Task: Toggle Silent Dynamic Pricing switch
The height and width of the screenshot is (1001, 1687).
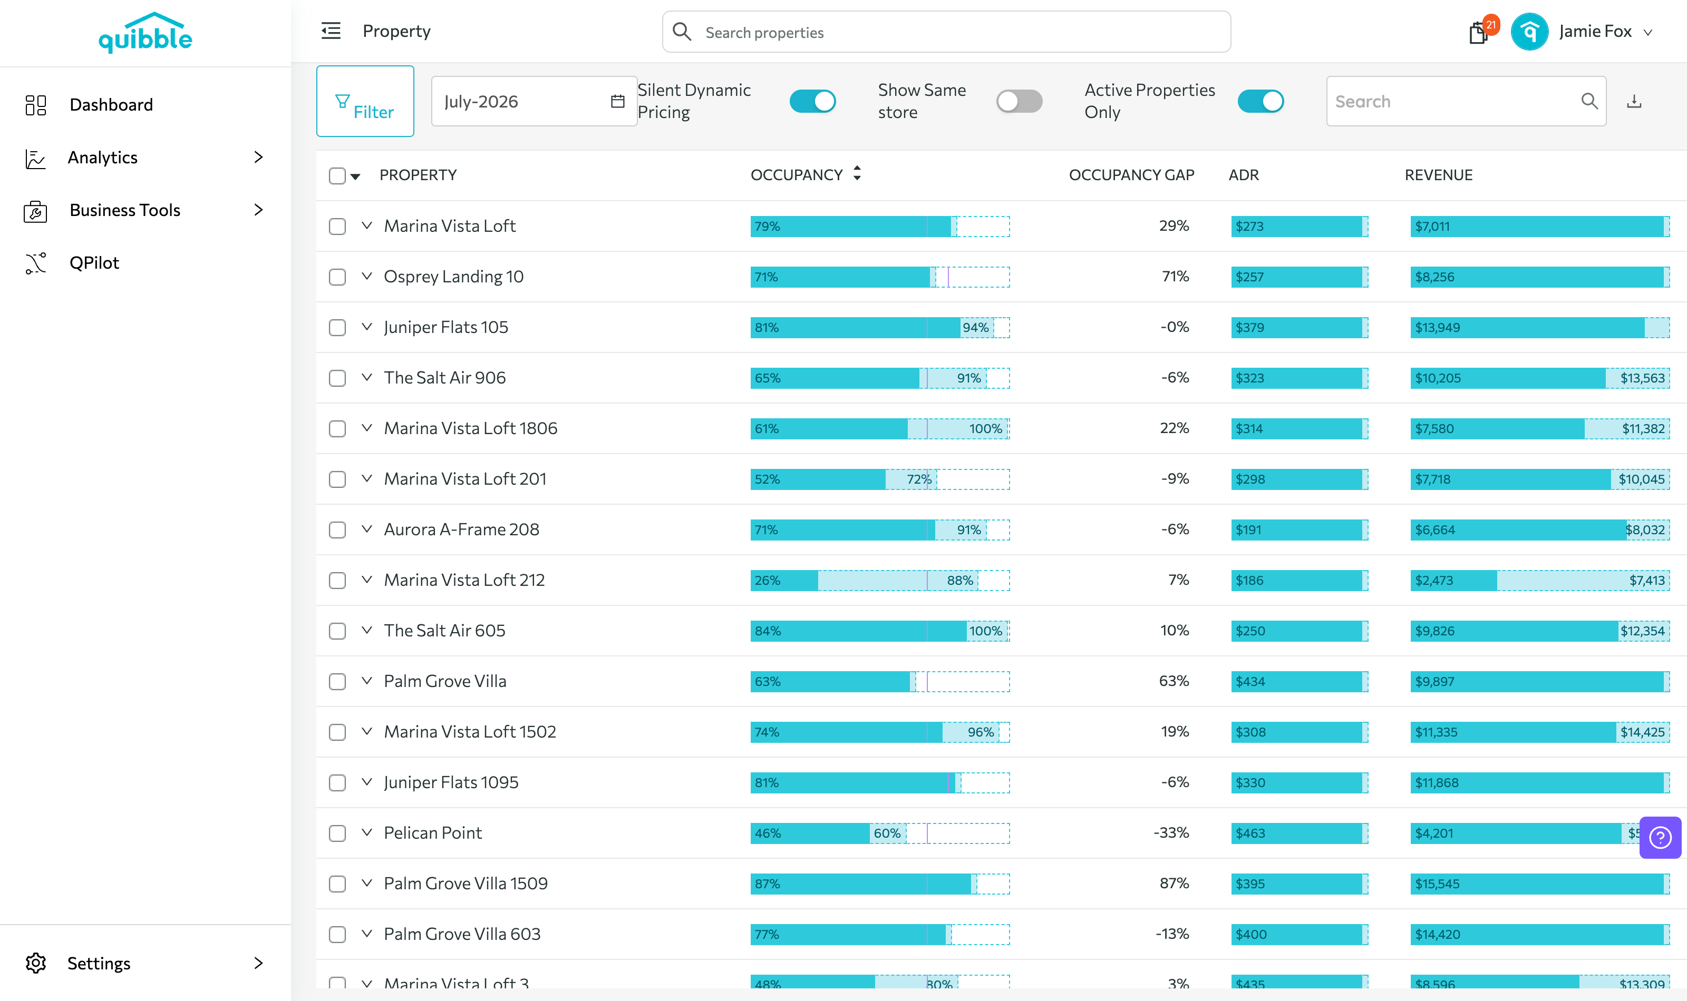Action: (812, 101)
